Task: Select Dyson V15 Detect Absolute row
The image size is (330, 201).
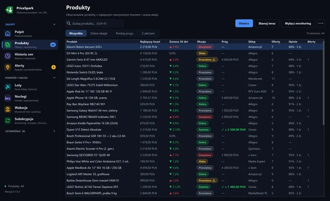Action: [194, 129]
